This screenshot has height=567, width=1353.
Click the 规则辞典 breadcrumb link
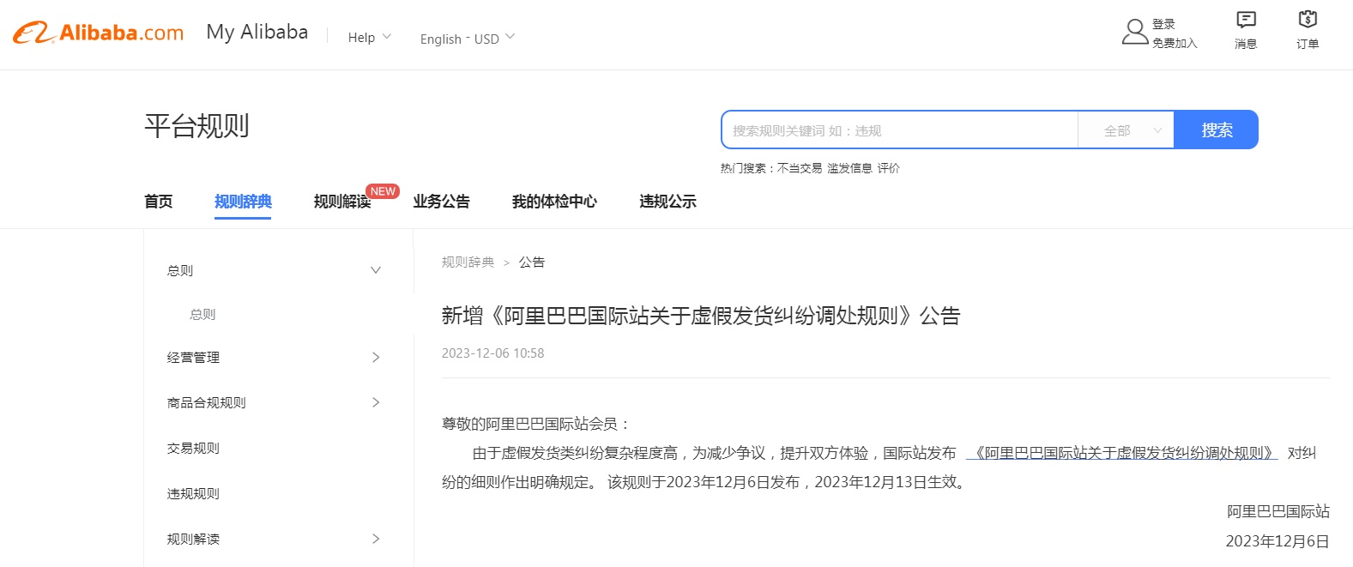coord(468,262)
